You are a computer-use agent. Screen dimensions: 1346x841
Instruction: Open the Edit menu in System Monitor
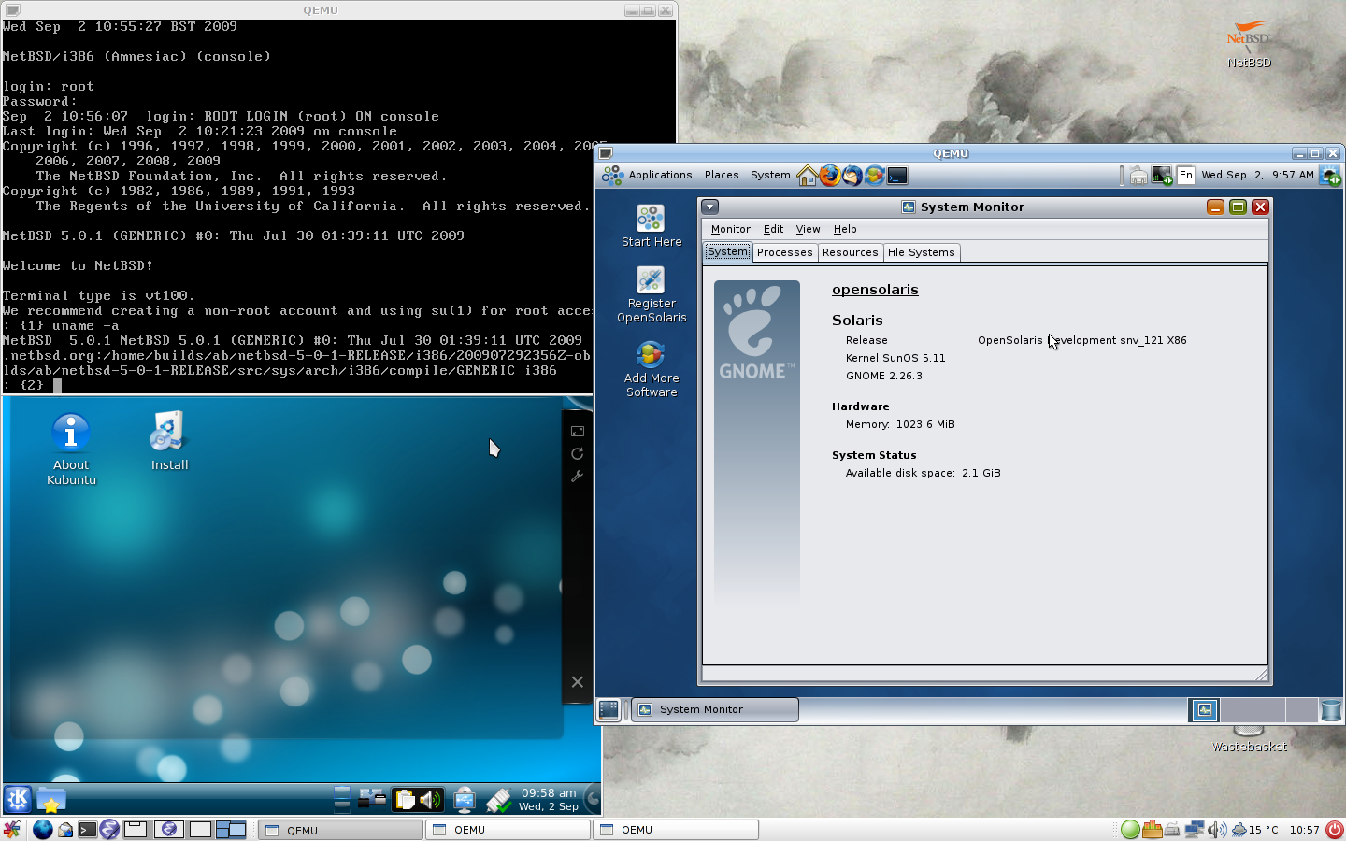coord(773,229)
